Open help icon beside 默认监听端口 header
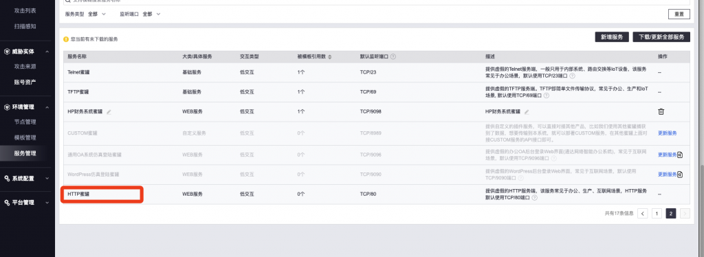The image size is (704, 257). coord(393,57)
